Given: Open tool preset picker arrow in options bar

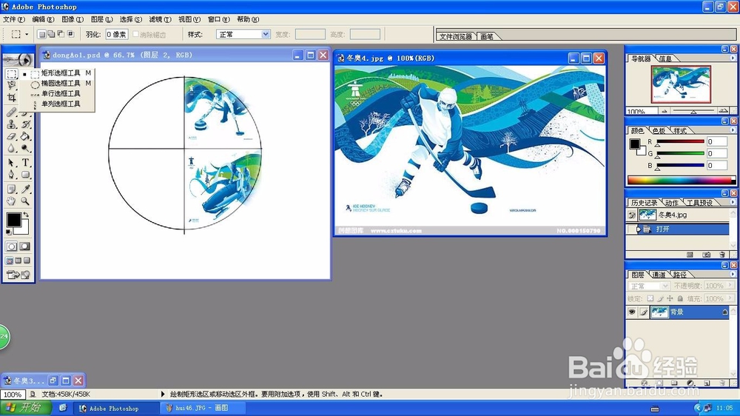Looking at the screenshot, I should (x=27, y=35).
